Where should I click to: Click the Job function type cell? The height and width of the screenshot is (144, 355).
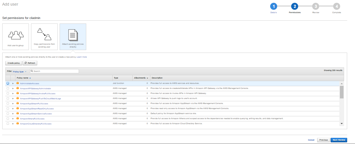[118, 83]
